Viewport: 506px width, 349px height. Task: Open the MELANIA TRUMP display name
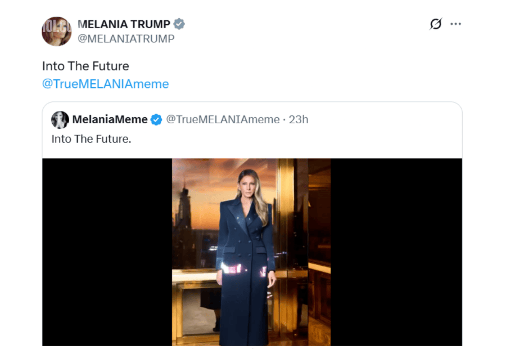[x=124, y=24]
